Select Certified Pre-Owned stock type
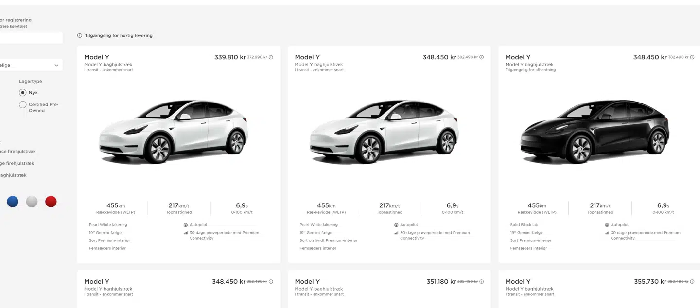 pyautogui.click(x=23, y=104)
